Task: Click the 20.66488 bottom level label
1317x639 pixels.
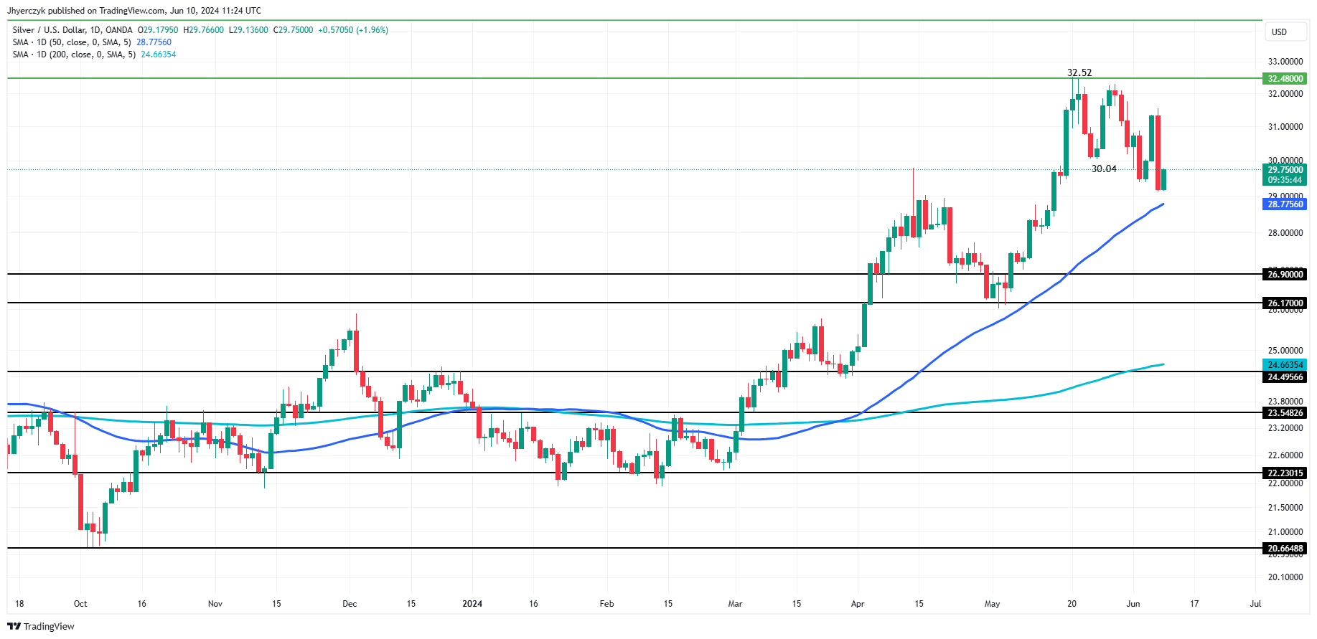Action: click(1285, 549)
